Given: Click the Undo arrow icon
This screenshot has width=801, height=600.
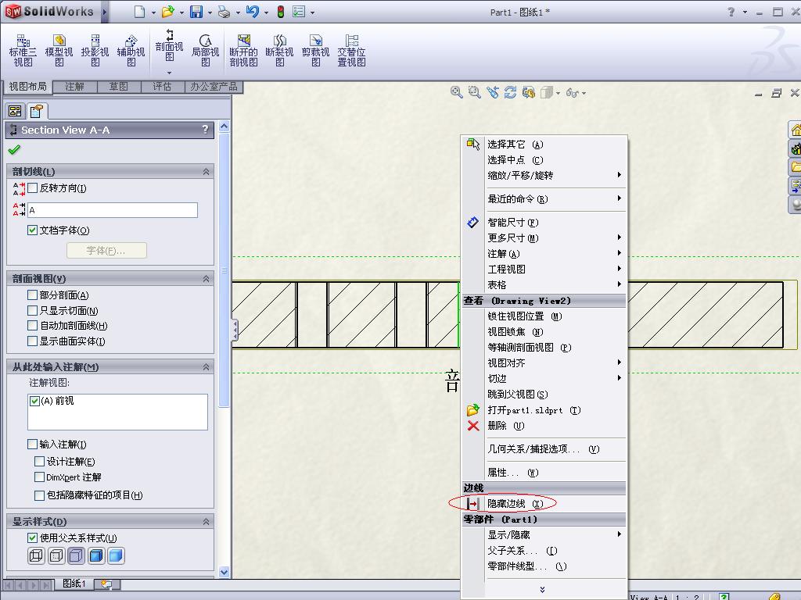Looking at the screenshot, I should pyautogui.click(x=253, y=11).
